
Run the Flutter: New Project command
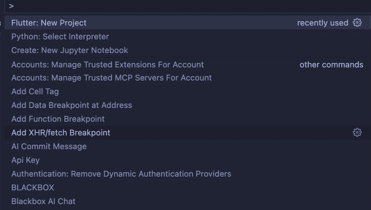click(49, 23)
